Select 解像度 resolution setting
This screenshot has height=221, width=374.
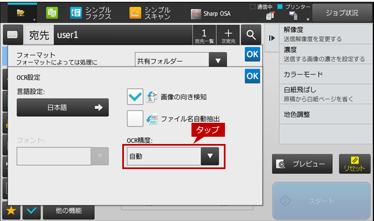pos(326,34)
